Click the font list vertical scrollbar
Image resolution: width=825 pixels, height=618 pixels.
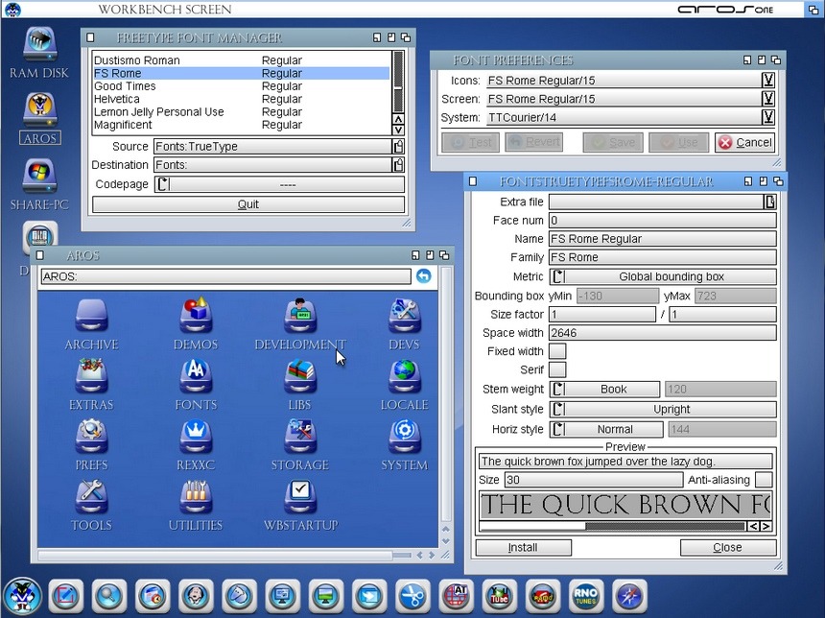coord(398,82)
